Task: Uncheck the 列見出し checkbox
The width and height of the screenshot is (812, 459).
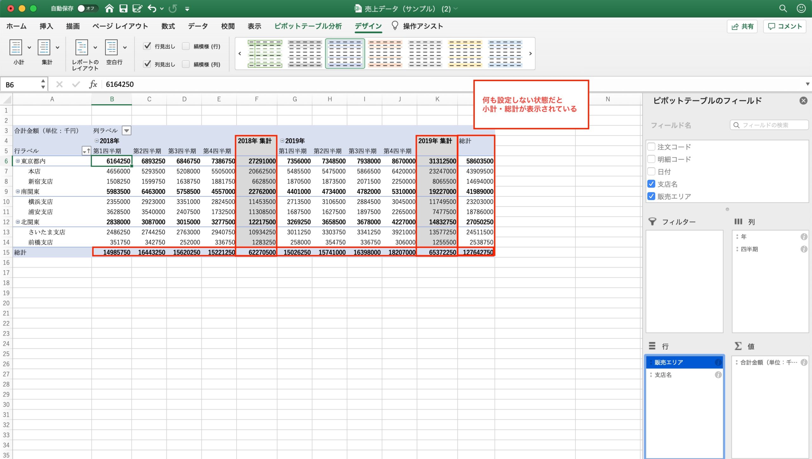Action: click(x=147, y=64)
